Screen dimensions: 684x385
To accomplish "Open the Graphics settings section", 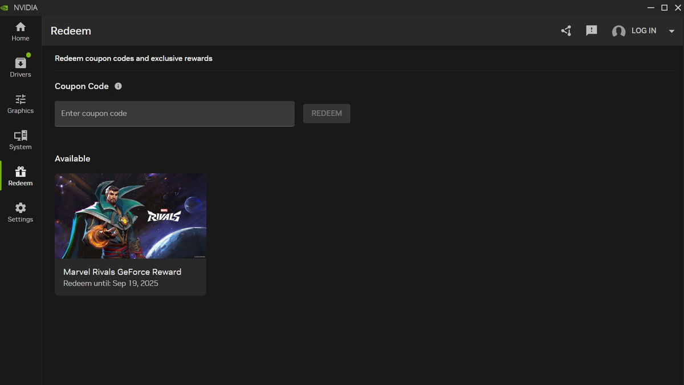I will coord(21,104).
